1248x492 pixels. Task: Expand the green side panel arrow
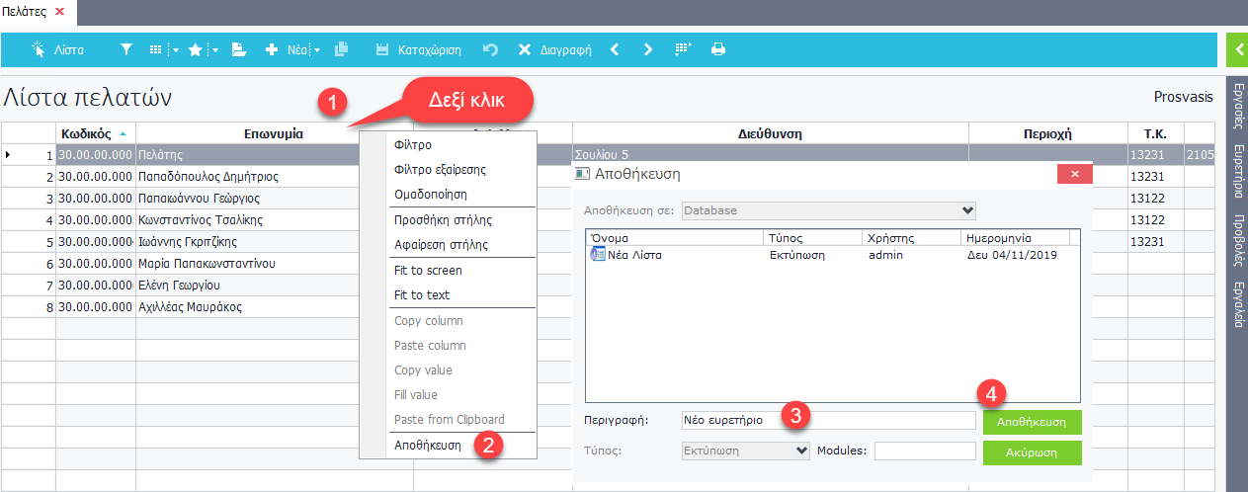pyautogui.click(x=1236, y=48)
